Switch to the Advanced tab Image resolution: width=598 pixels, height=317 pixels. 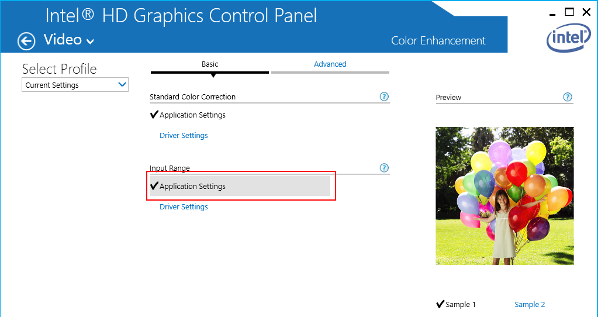[330, 64]
